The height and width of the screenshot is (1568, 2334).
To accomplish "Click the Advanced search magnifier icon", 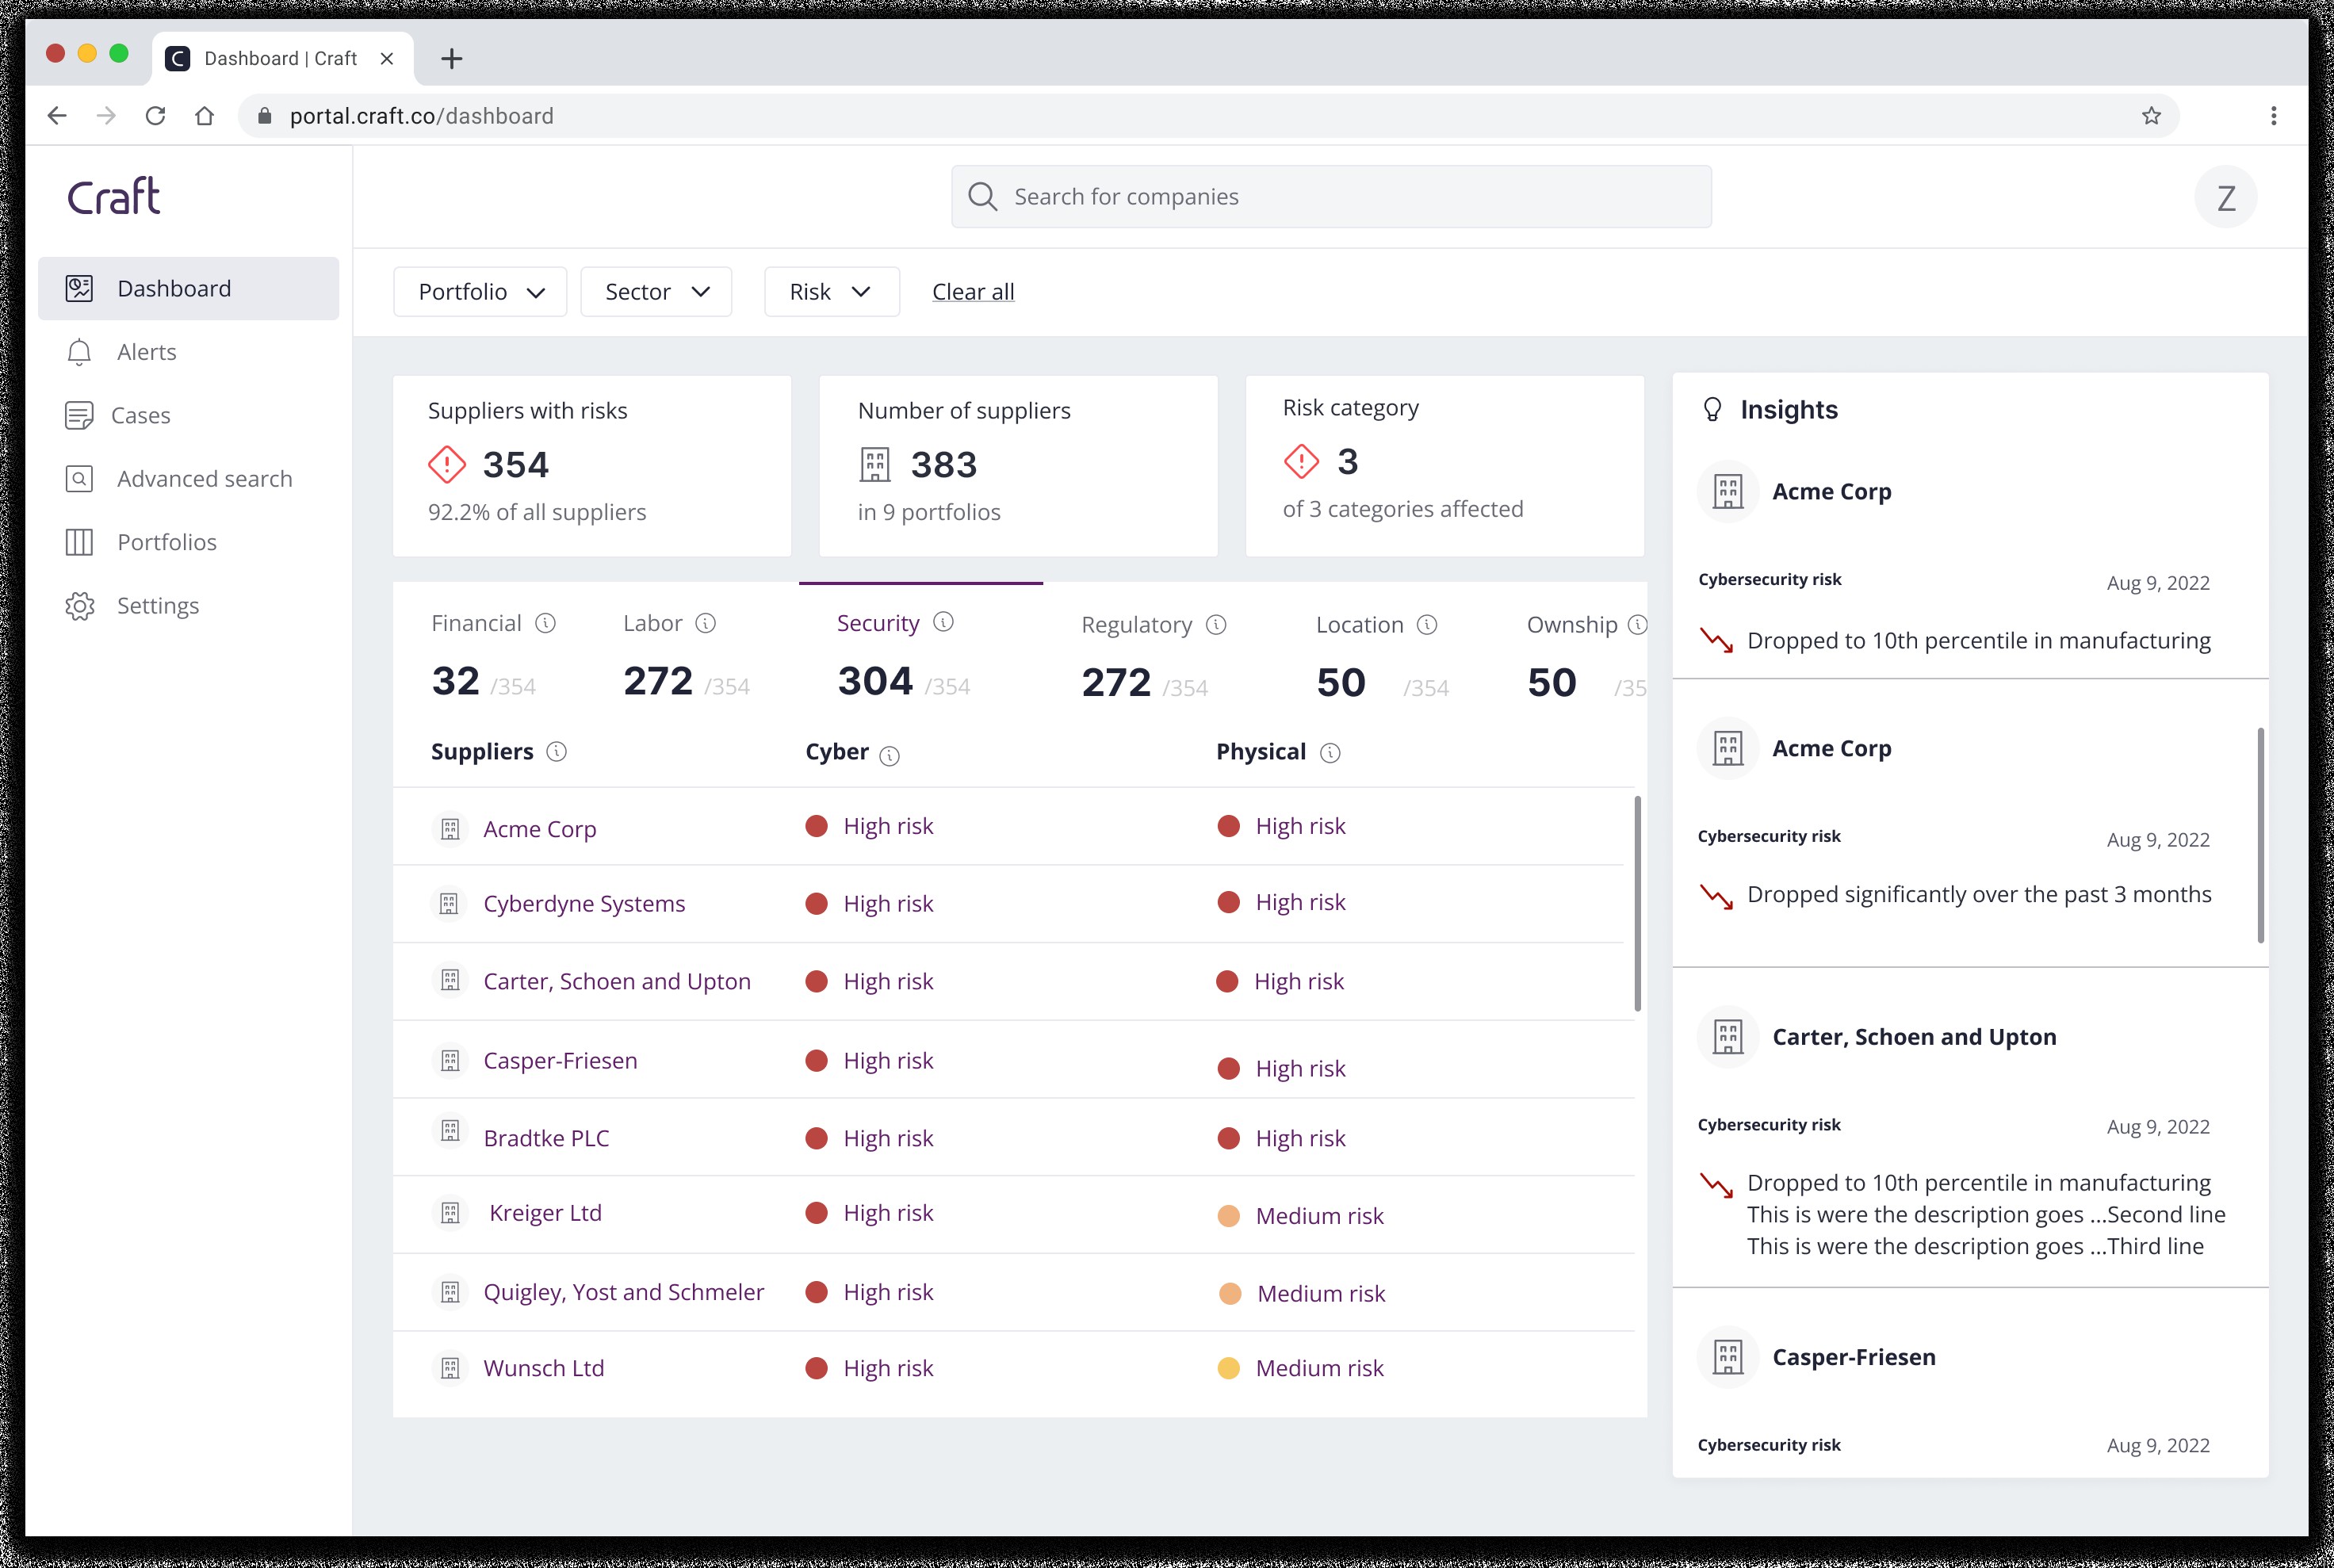I will point(79,479).
